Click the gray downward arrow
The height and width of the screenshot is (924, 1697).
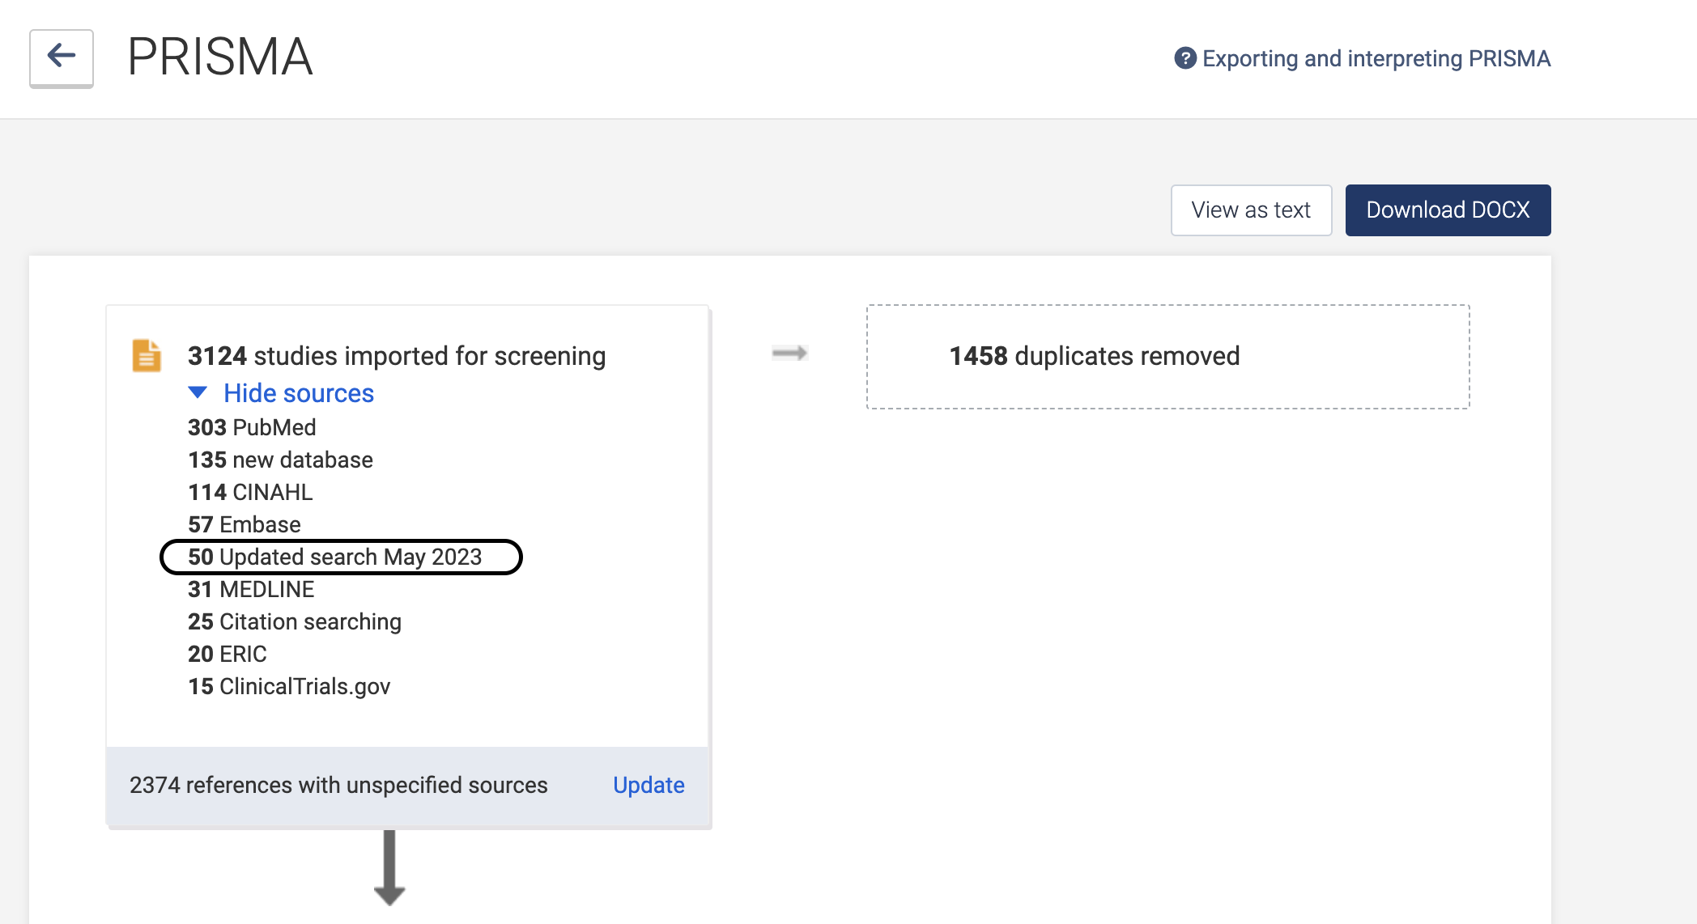[389, 867]
